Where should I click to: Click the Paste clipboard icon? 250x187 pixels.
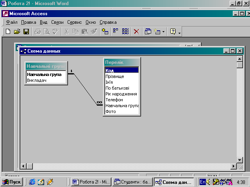84,32
